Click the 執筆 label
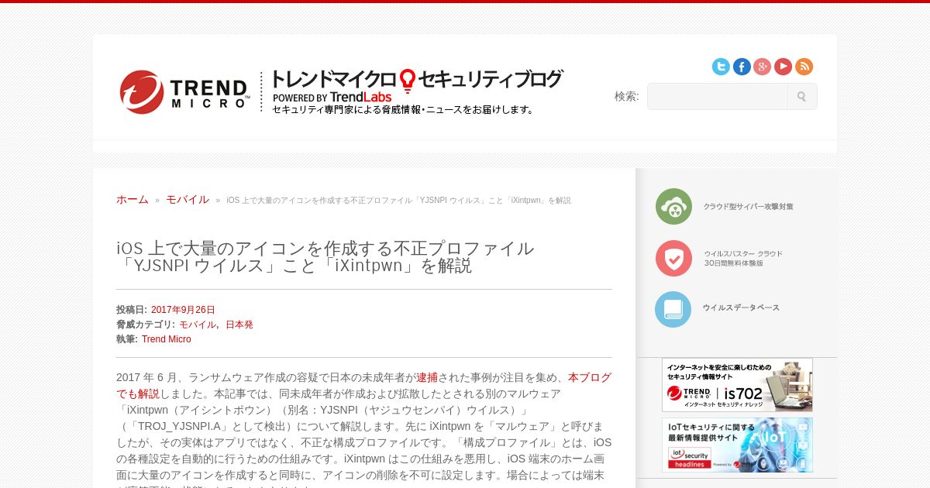Viewport: 930px width, 488px height. pos(127,339)
